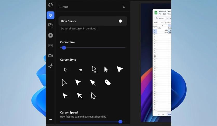This screenshot has width=217, height=126.
Task: Choose the hand pointer cursor style
Action: 80,70
